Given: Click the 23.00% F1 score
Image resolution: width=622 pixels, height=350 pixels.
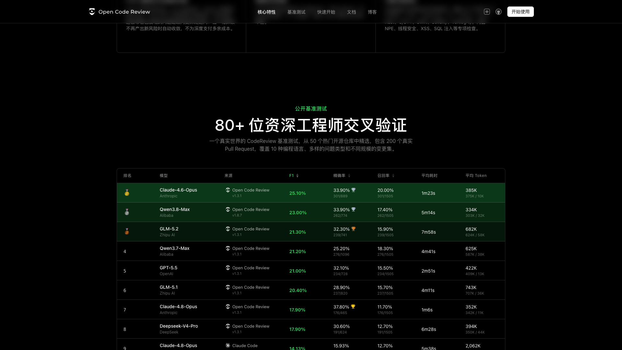Looking at the screenshot, I should point(298,213).
